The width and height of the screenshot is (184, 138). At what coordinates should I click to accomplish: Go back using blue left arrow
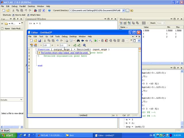pos(83,41)
